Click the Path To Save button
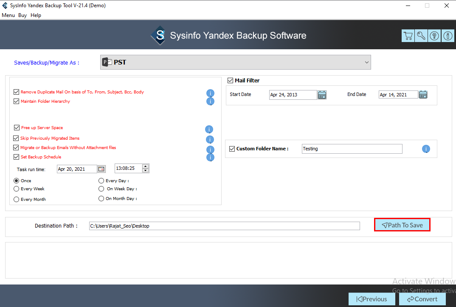Viewport: 456px width, 307px height. click(x=402, y=225)
